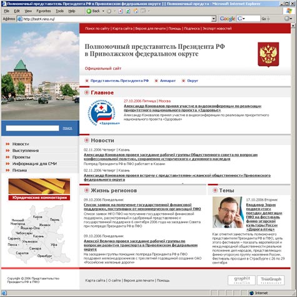Click the red icon beside Главное heading
Viewport: 297px width, 297px height.
point(86,93)
